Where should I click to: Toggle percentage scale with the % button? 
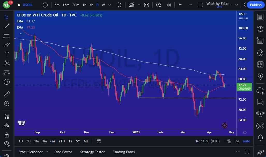click(x=229, y=141)
